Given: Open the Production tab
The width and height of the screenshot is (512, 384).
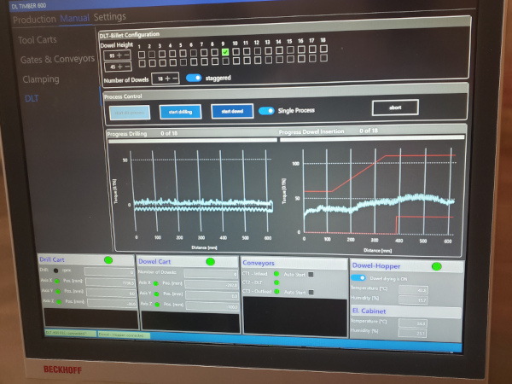Looking at the screenshot, I should [x=34, y=20].
